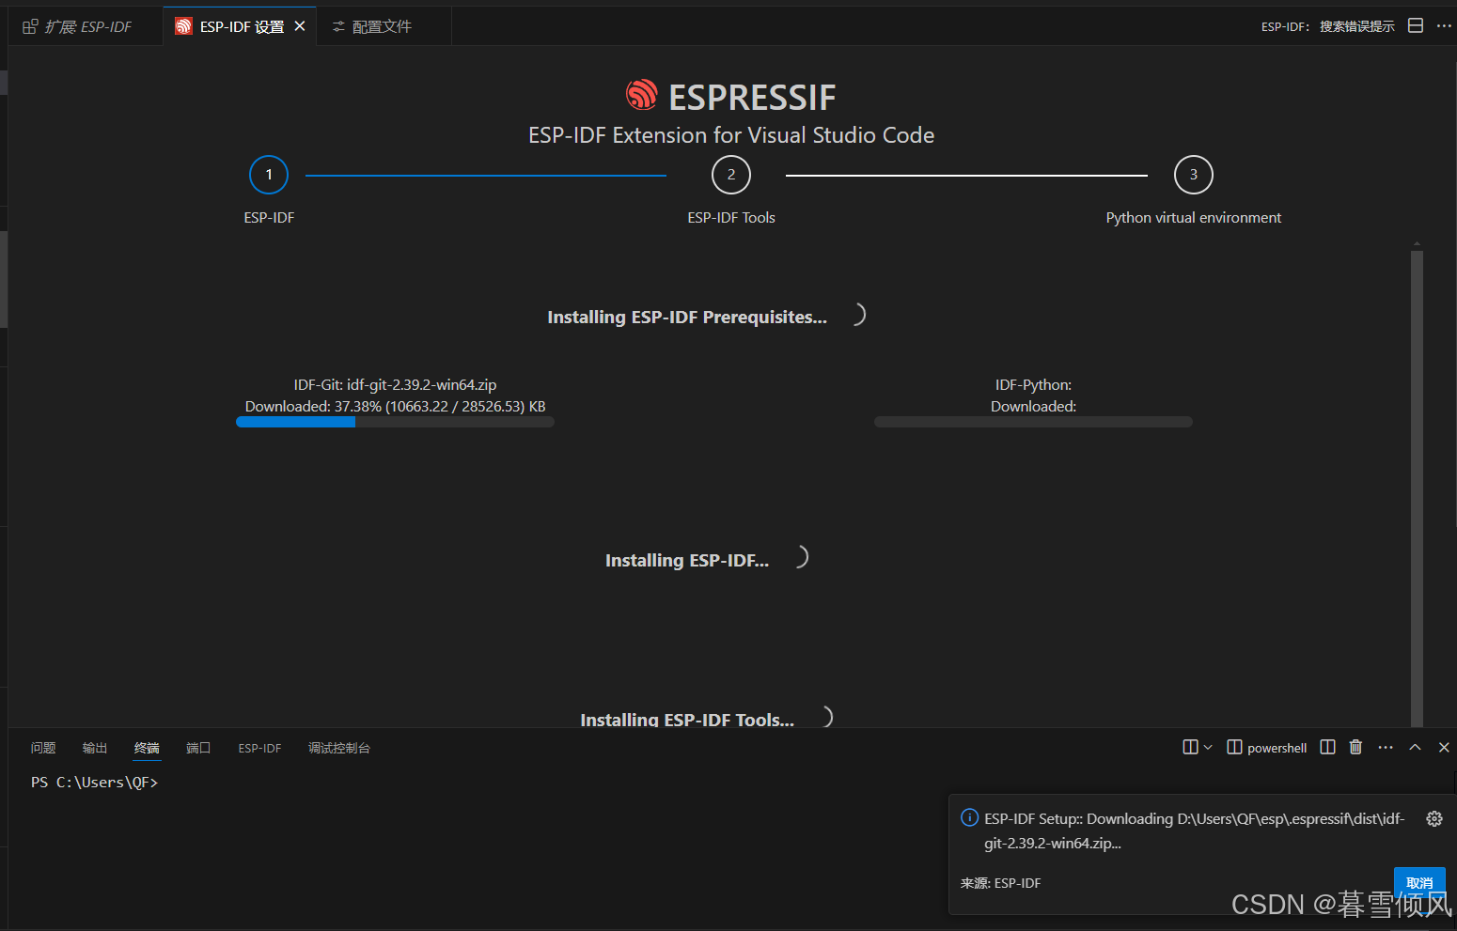Open the ESP-IDF panel tab
The height and width of the screenshot is (931, 1457).
tap(259, 748)
